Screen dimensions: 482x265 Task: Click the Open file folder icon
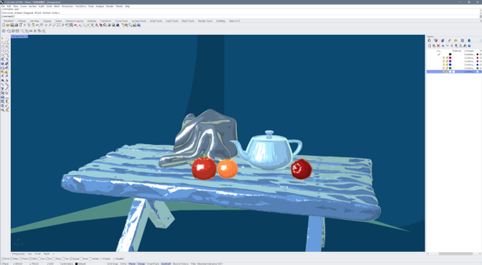(x=8, y=25)
